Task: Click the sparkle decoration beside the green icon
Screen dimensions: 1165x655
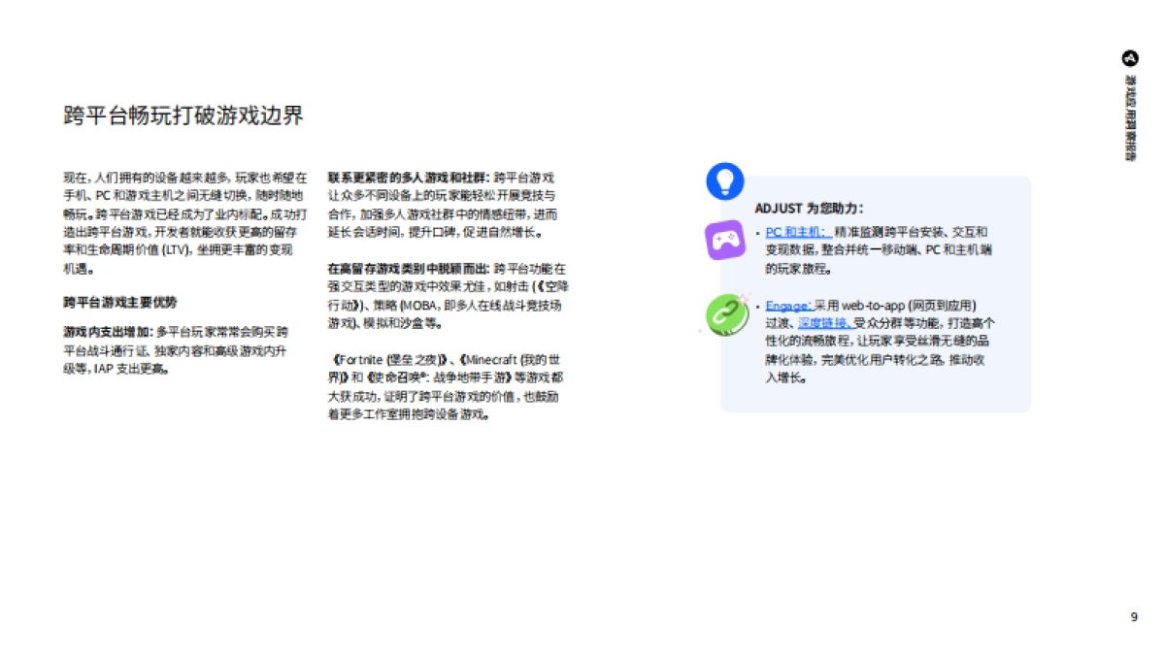Action: point(744,299)
